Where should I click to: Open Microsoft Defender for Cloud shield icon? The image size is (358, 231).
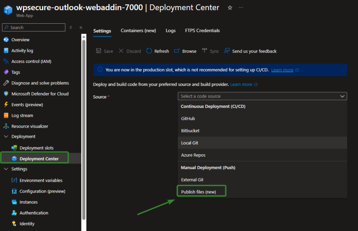[6, 94]
